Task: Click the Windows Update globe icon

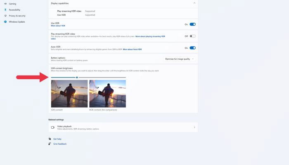Action: 5,22
